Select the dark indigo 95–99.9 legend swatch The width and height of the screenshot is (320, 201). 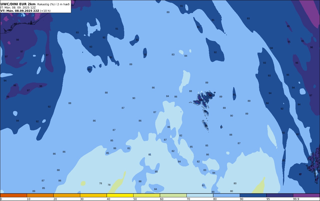pos(280,195)
